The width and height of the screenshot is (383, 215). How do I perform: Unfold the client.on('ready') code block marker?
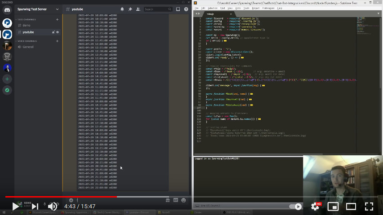click(x=242, y=58)
